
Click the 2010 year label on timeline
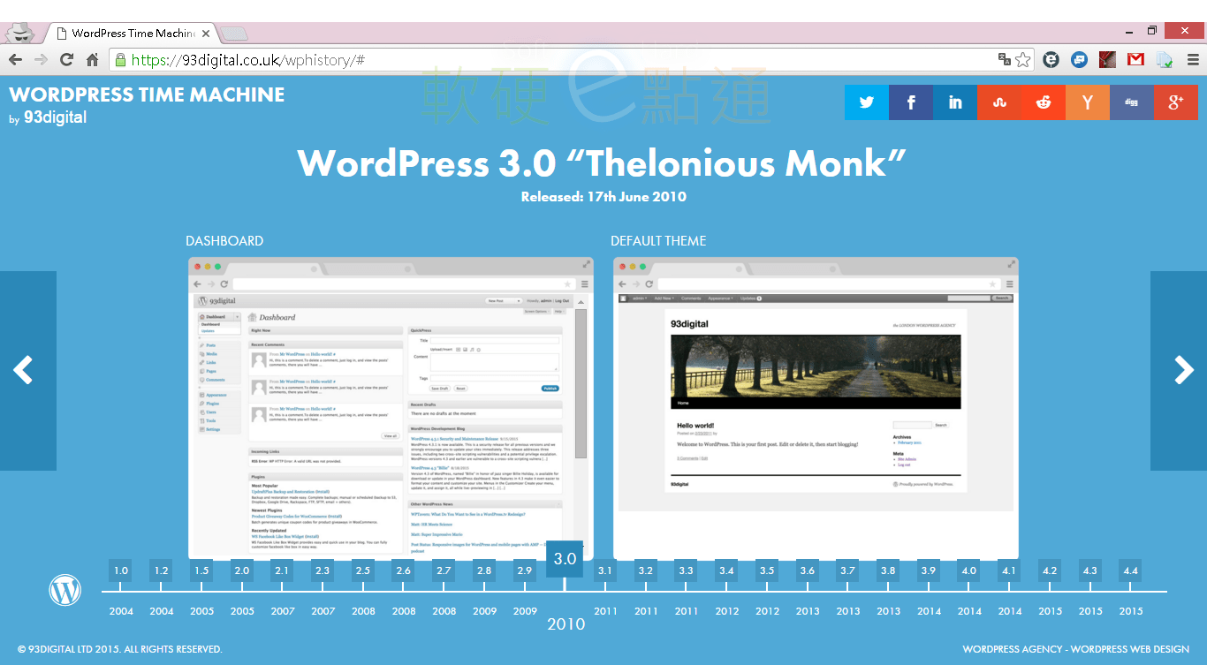tap(566, 624)
